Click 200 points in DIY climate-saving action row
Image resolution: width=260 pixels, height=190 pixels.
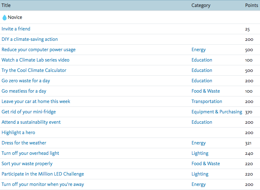point(249,40)
